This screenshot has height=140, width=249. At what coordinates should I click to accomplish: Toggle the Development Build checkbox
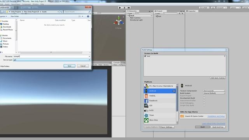point(204,98)
